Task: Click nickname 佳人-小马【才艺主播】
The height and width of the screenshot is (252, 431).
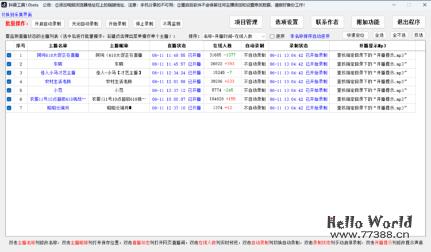Action: pyautogui.click(x=119, y=73)
